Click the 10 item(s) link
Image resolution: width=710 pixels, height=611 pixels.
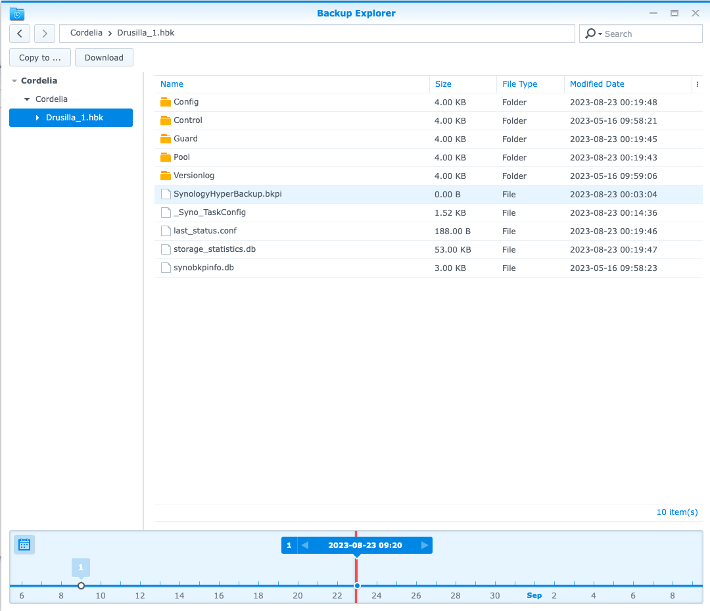(677, 512)
